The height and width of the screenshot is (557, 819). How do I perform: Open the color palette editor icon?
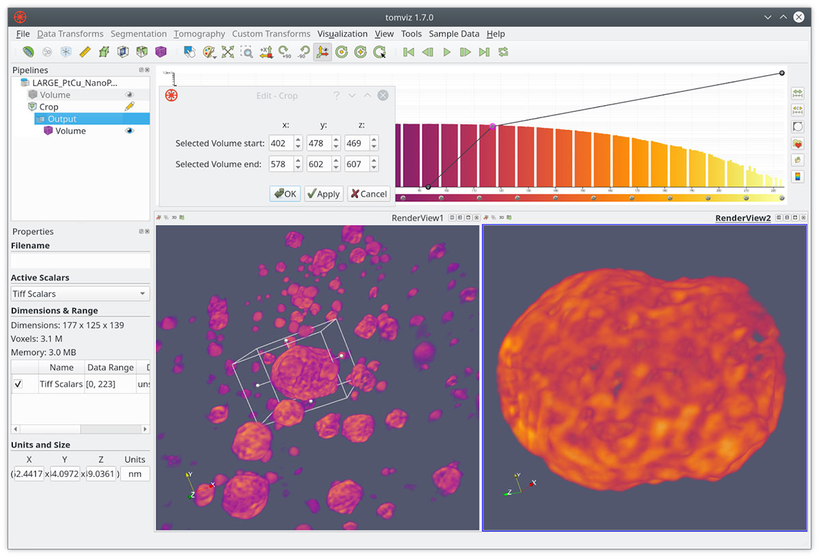pyautogui.click(x=209, y=52)
